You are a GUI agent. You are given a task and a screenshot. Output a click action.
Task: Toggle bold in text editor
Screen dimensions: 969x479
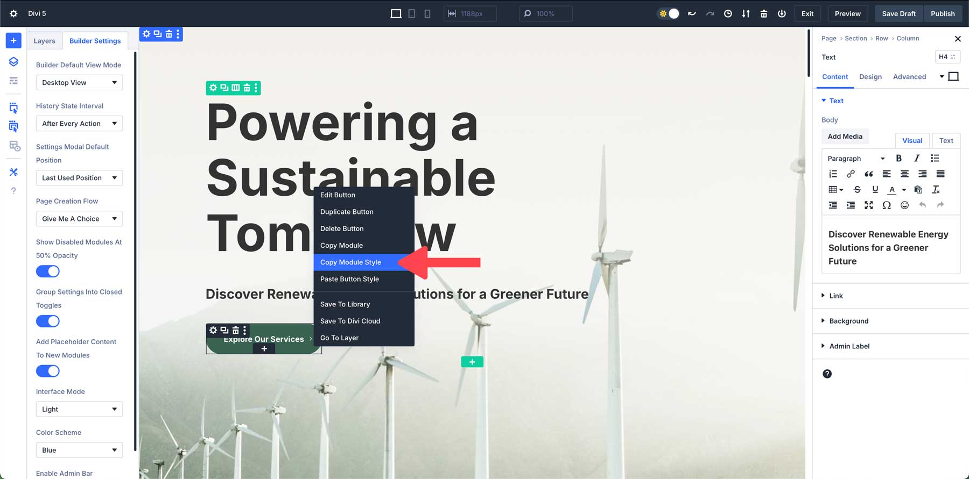898,158
